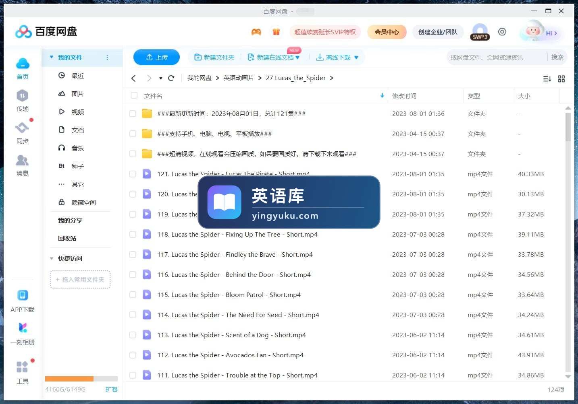The image size is (578, 404).
Task: Check the box for 112. Avocados Fan
Action: pyautogui.click(x=133, y=355)
